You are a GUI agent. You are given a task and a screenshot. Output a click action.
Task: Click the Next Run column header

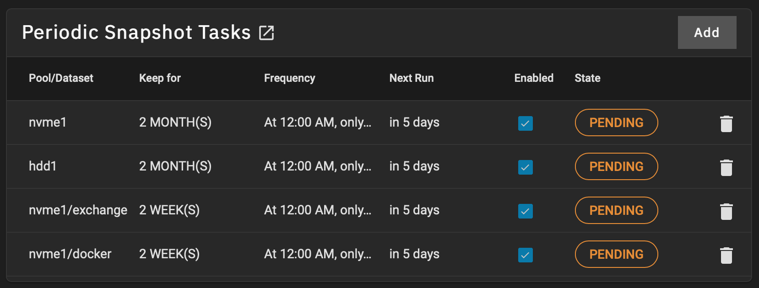coord(412,78)
